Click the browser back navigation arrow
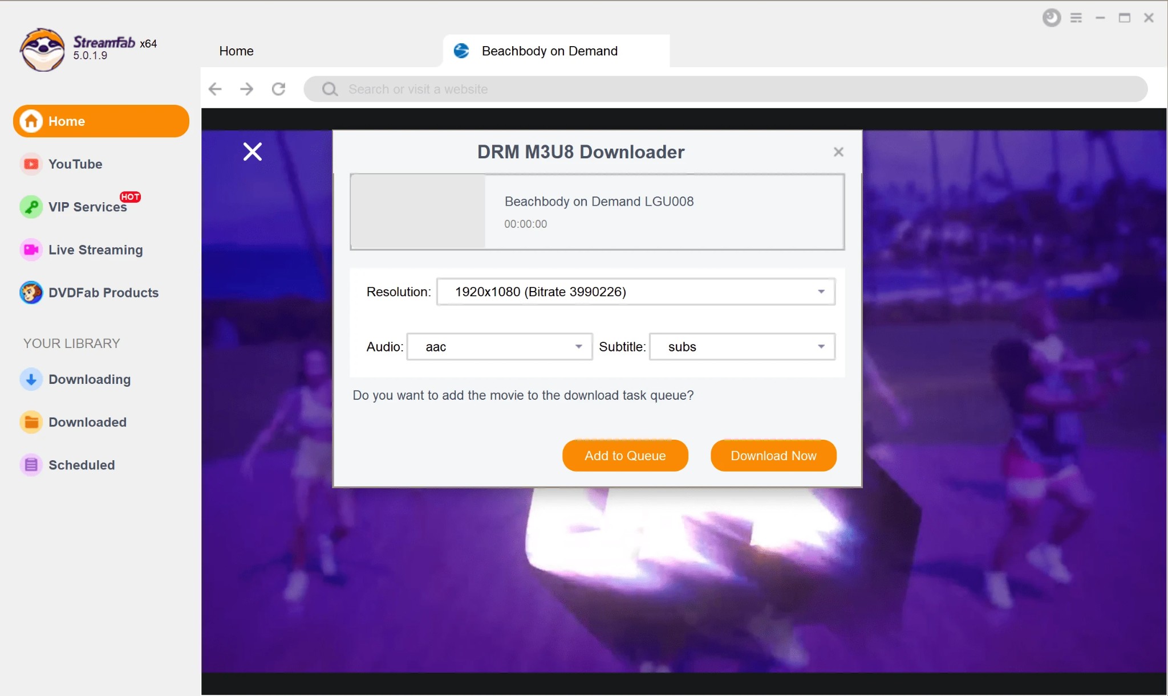The image size is (1168, 696). point(216,89)
